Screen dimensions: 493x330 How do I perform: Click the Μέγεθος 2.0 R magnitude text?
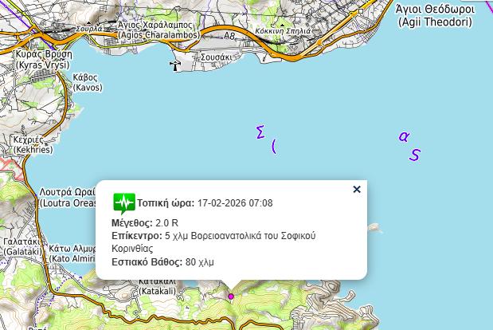(x=145, y=222)
